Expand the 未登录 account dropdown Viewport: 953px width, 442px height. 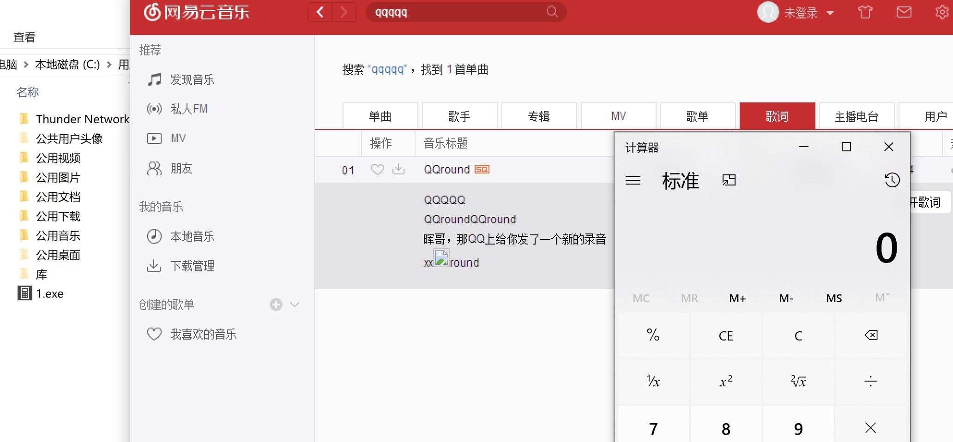point(830,13)
